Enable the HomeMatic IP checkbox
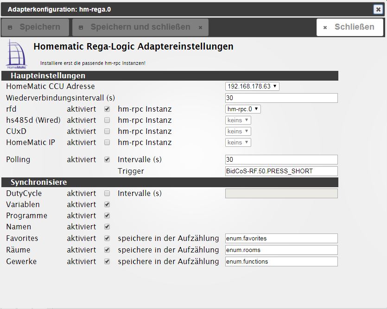The image size is (387, 309). (x=107, y=142)
